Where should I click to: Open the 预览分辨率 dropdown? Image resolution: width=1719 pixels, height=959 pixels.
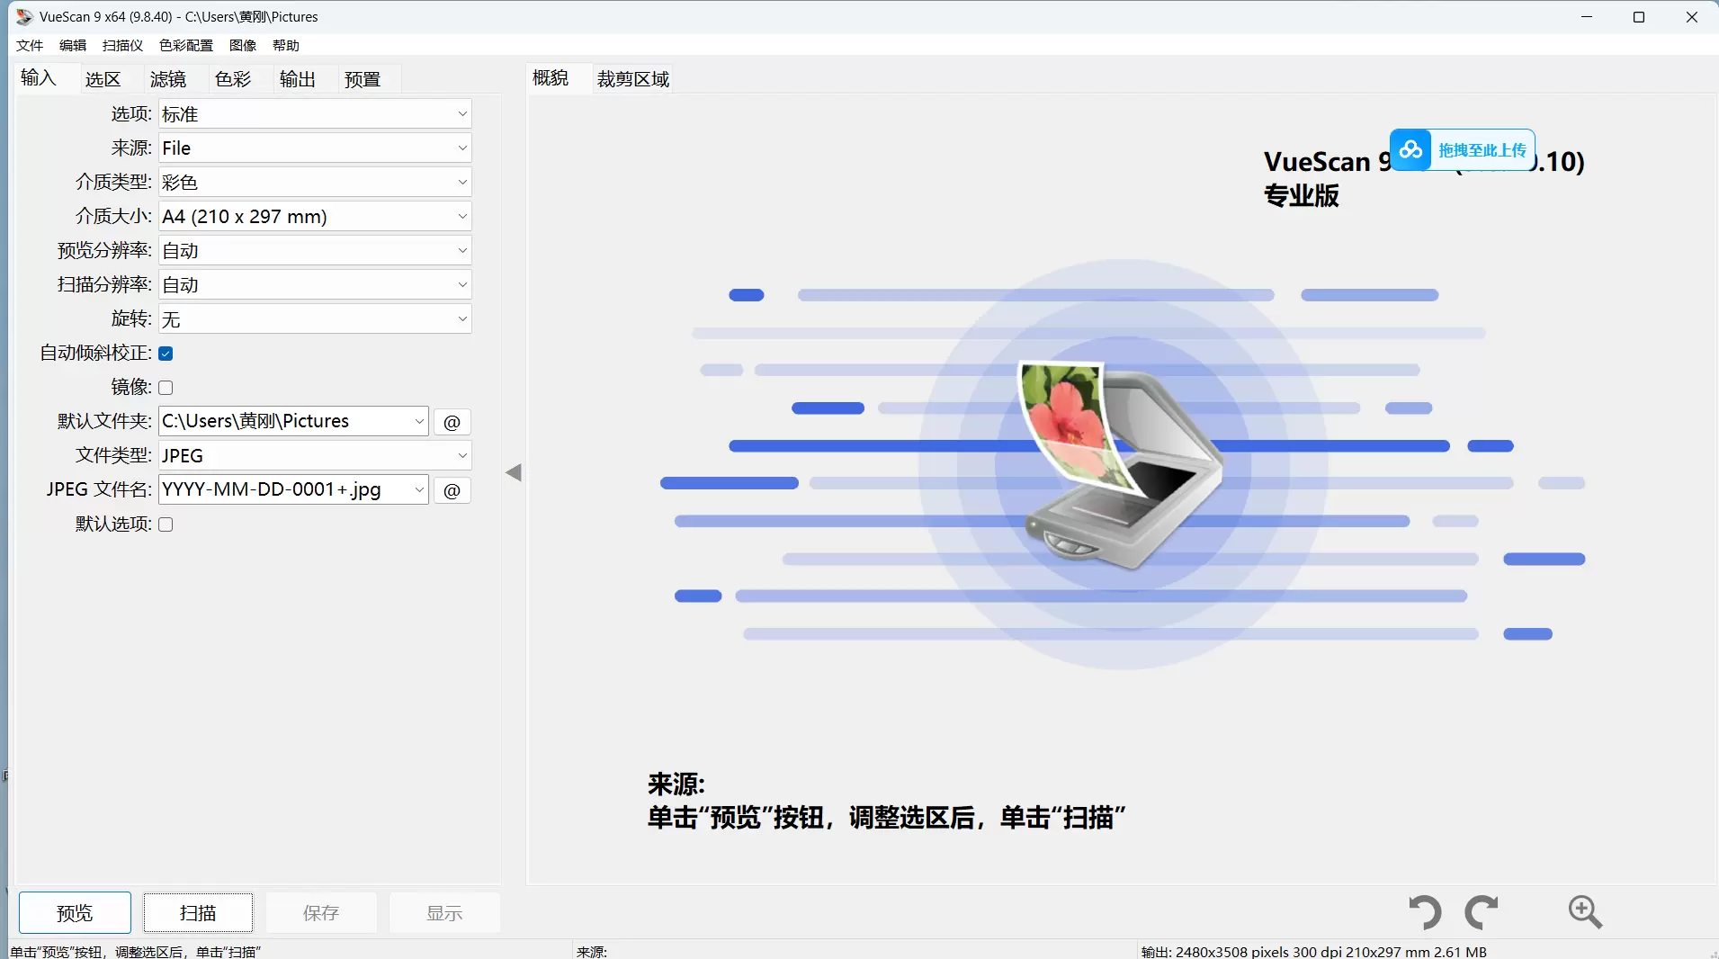point(315,251)
